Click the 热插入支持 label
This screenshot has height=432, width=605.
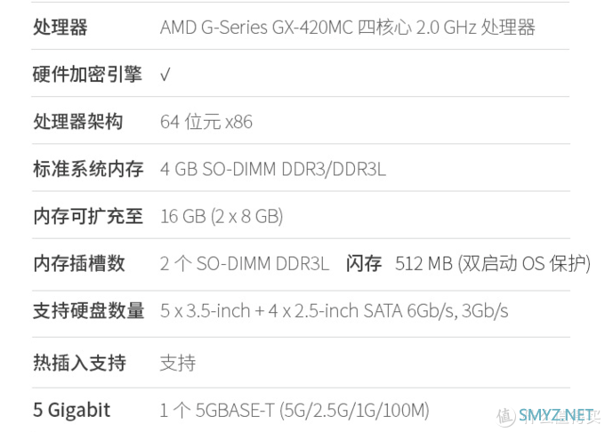pyautogui.click(x=79, y=363)
